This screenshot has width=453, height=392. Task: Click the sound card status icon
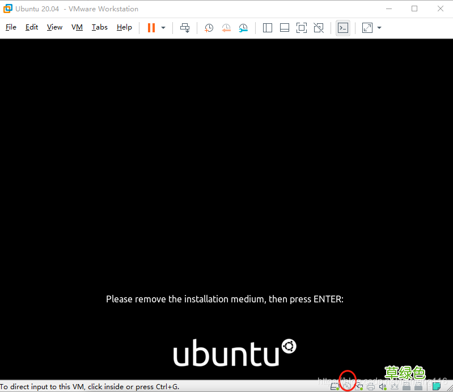point(383,386)
